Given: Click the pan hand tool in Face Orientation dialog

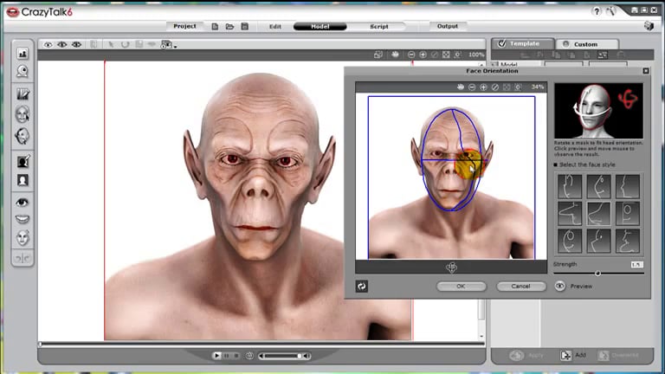Looking at the screenshot, I should (x=461, y=87).
